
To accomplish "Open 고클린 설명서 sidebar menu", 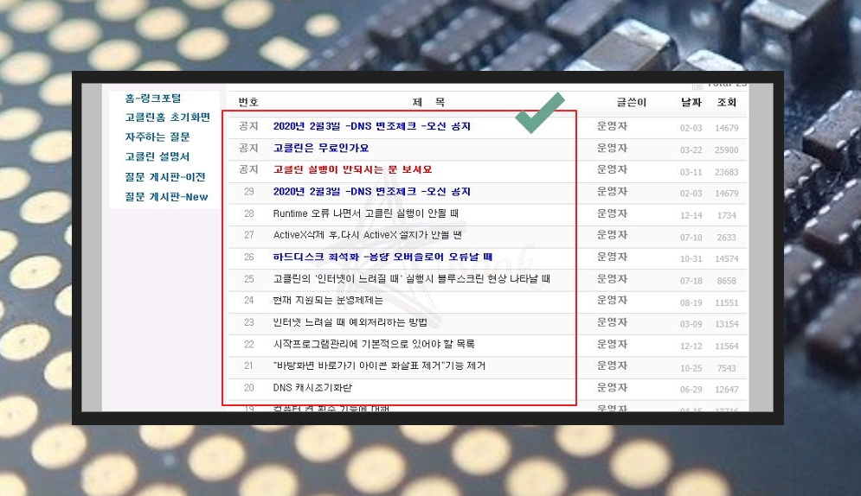I will (x=157, y=156).
